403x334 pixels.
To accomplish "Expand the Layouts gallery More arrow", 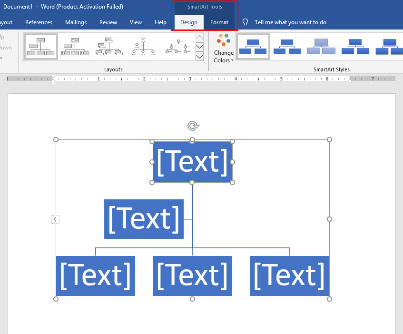I will click(199, 57).
